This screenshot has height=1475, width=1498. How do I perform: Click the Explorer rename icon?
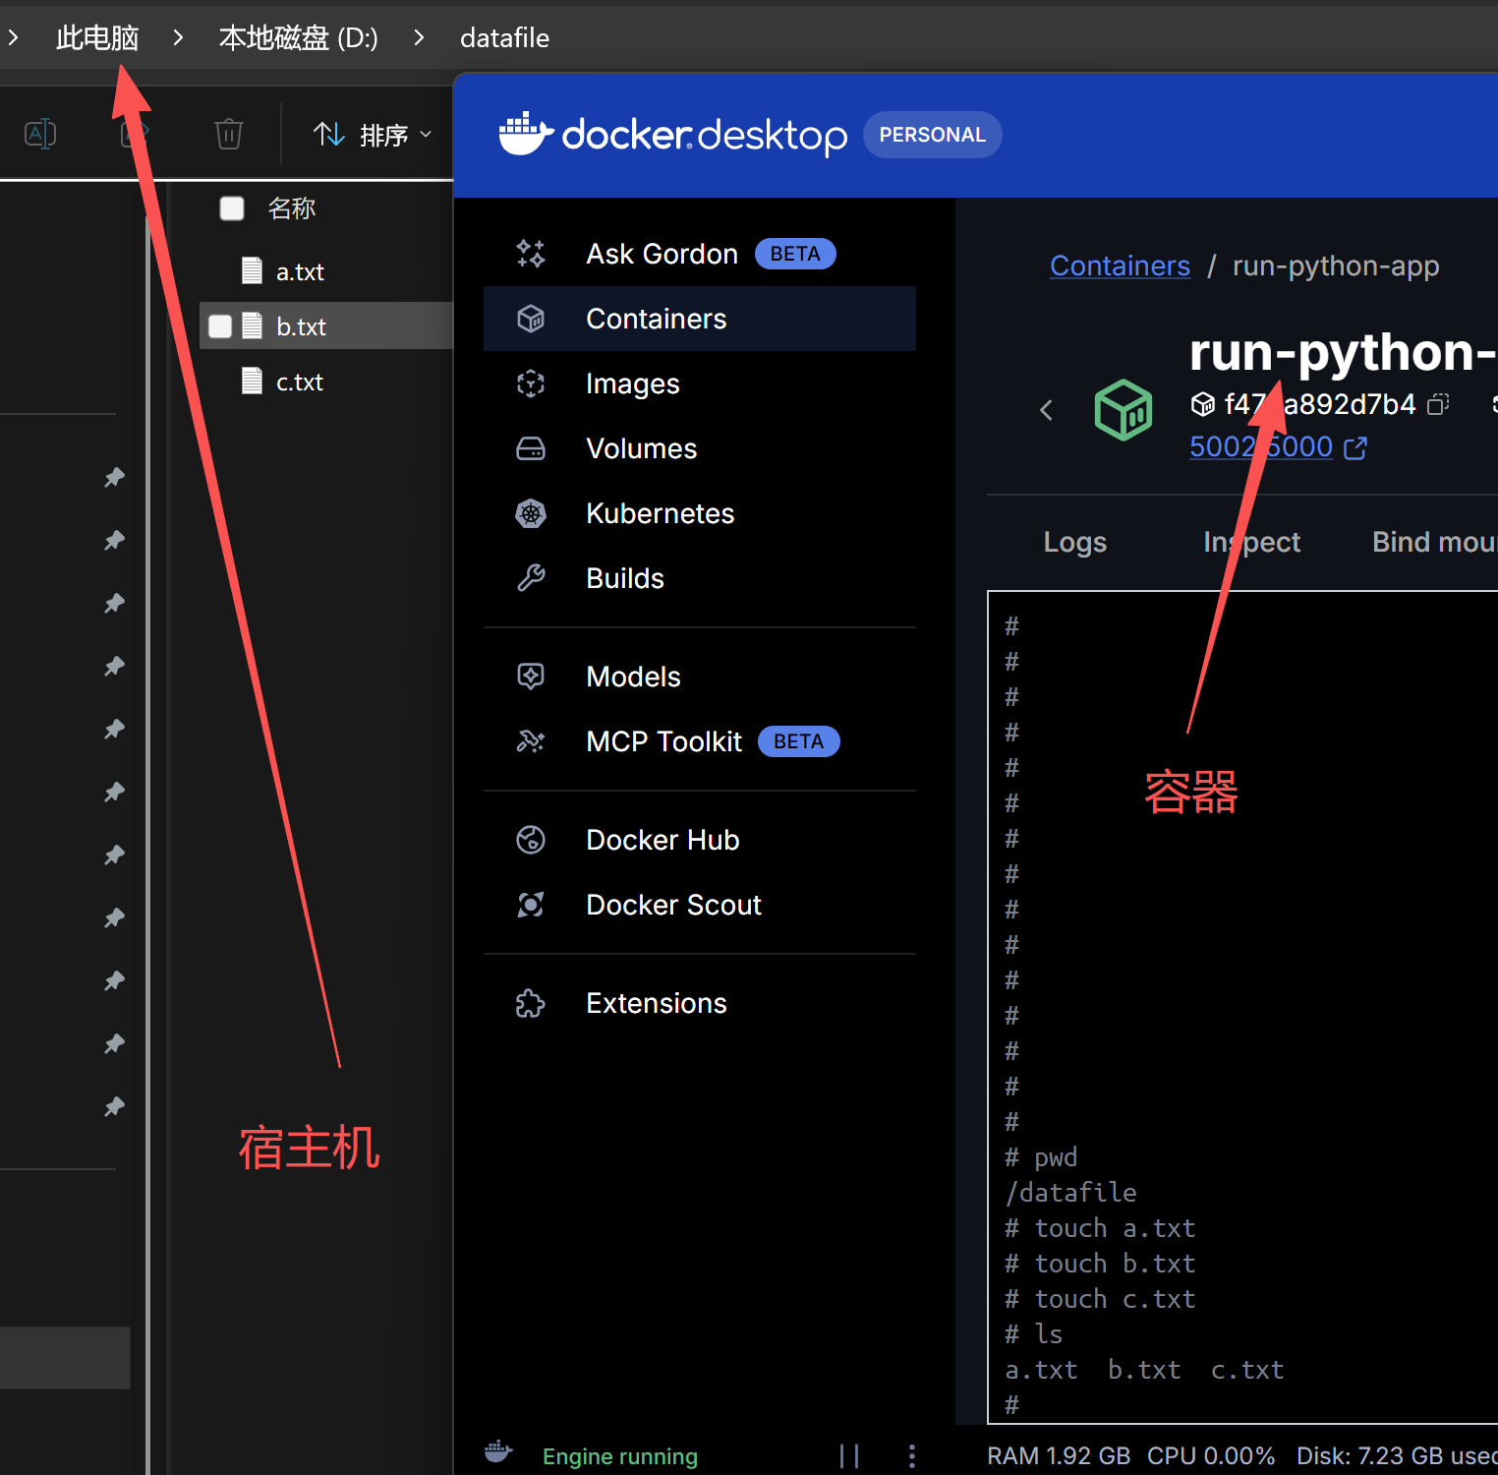point(40,134)
